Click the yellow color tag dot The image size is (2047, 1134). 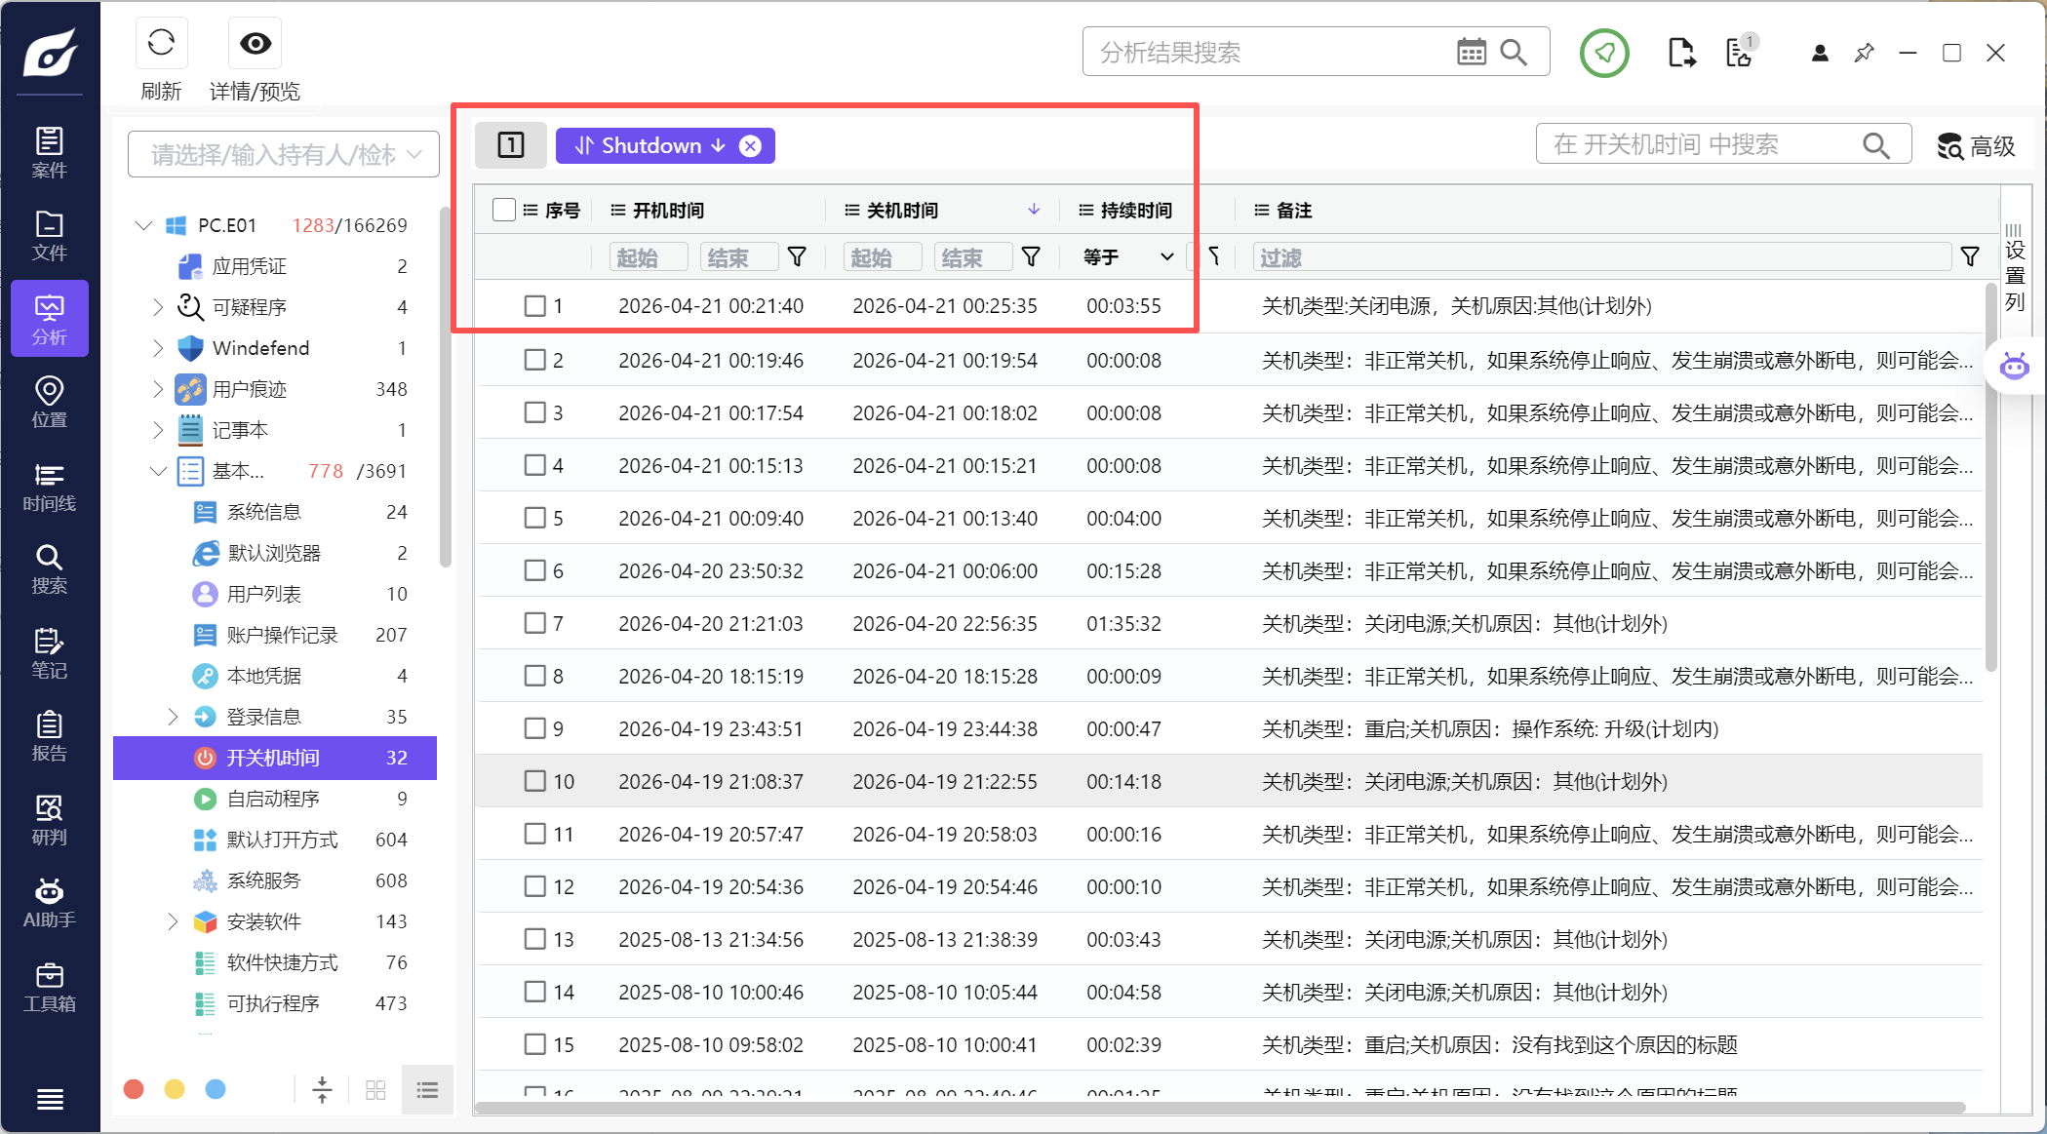(x=175, y=1089)
